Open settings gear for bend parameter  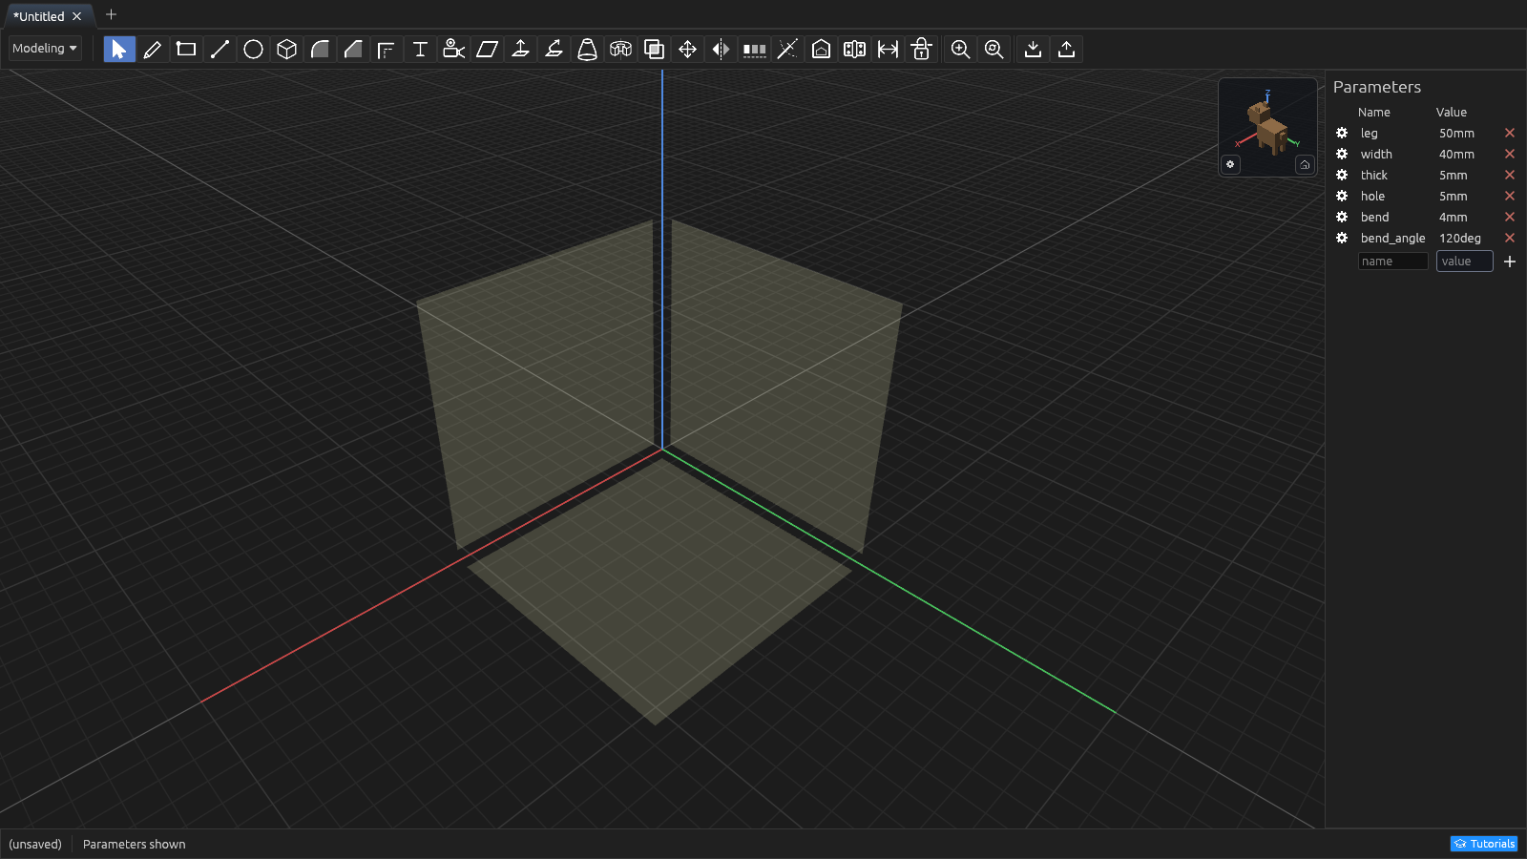tap(1342, 217)
